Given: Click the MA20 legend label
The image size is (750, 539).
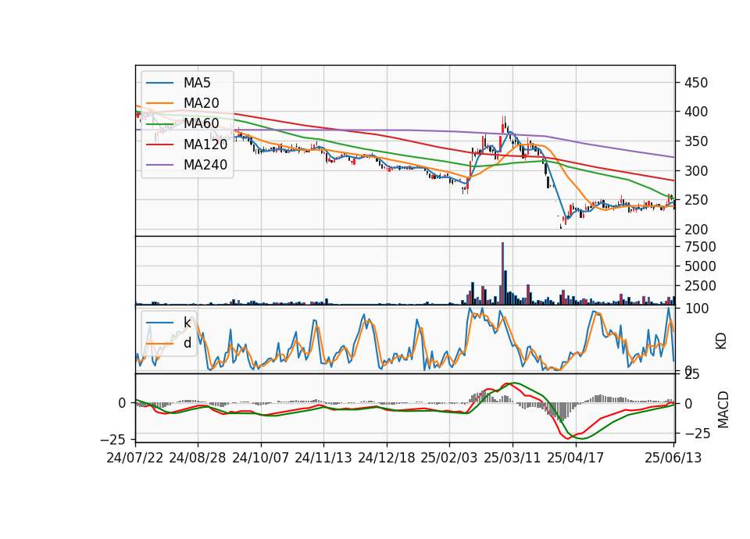Looking at the screenshot, I should 201,103.
